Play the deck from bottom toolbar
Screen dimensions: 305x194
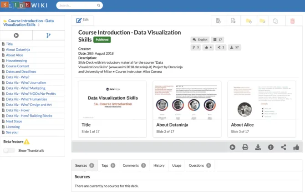[233, 147]
